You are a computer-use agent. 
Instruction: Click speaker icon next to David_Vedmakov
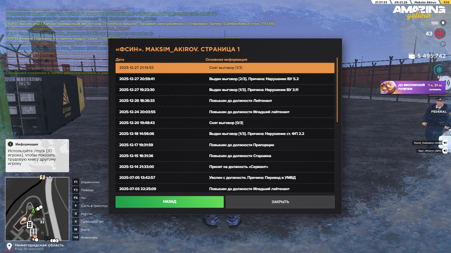tap(445, 143)
